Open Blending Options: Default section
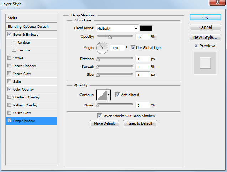The image size is (227, 172). pos(28,26)
